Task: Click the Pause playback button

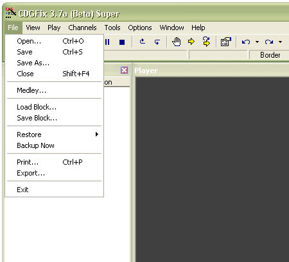Action: coord(107,42)
